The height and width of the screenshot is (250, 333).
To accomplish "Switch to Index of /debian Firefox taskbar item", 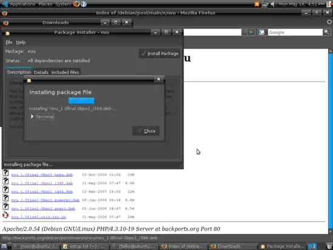I will coord(183,246).
